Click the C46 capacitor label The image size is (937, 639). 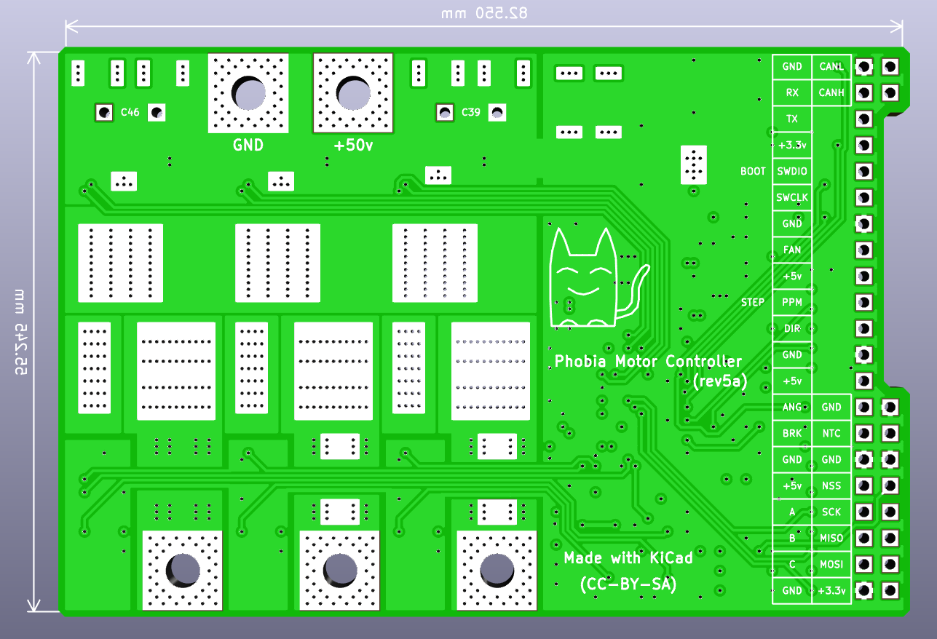pos(130,112)
